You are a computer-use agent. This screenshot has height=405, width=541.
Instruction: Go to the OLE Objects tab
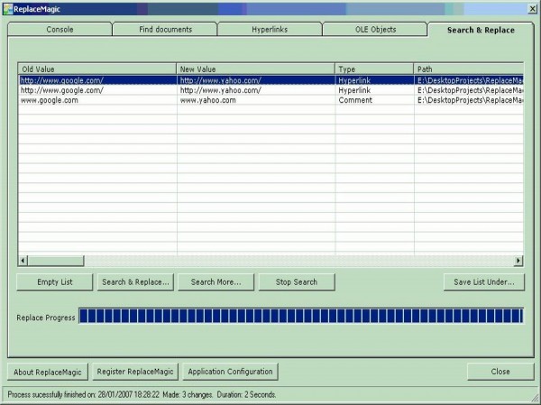(x=375, y=30)
